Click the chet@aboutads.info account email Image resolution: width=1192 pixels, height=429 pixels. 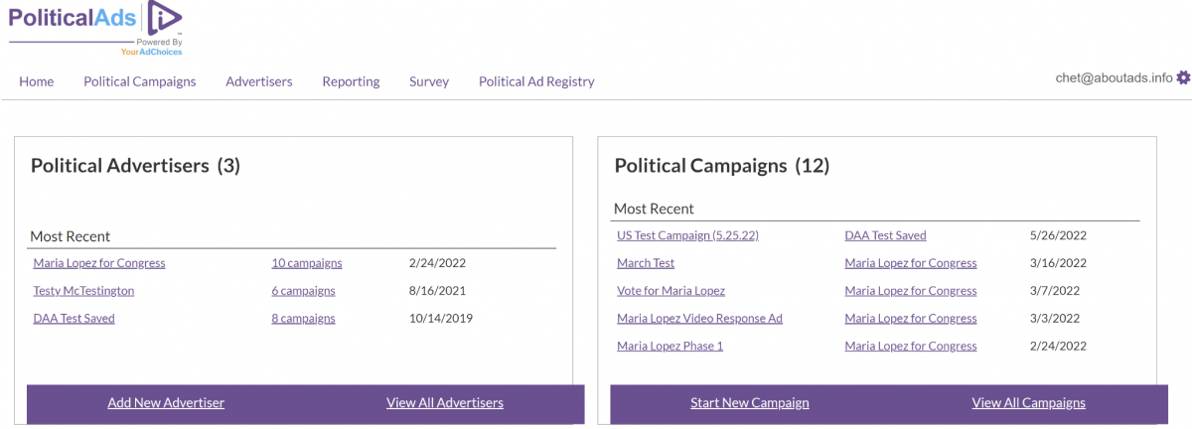1114,78
